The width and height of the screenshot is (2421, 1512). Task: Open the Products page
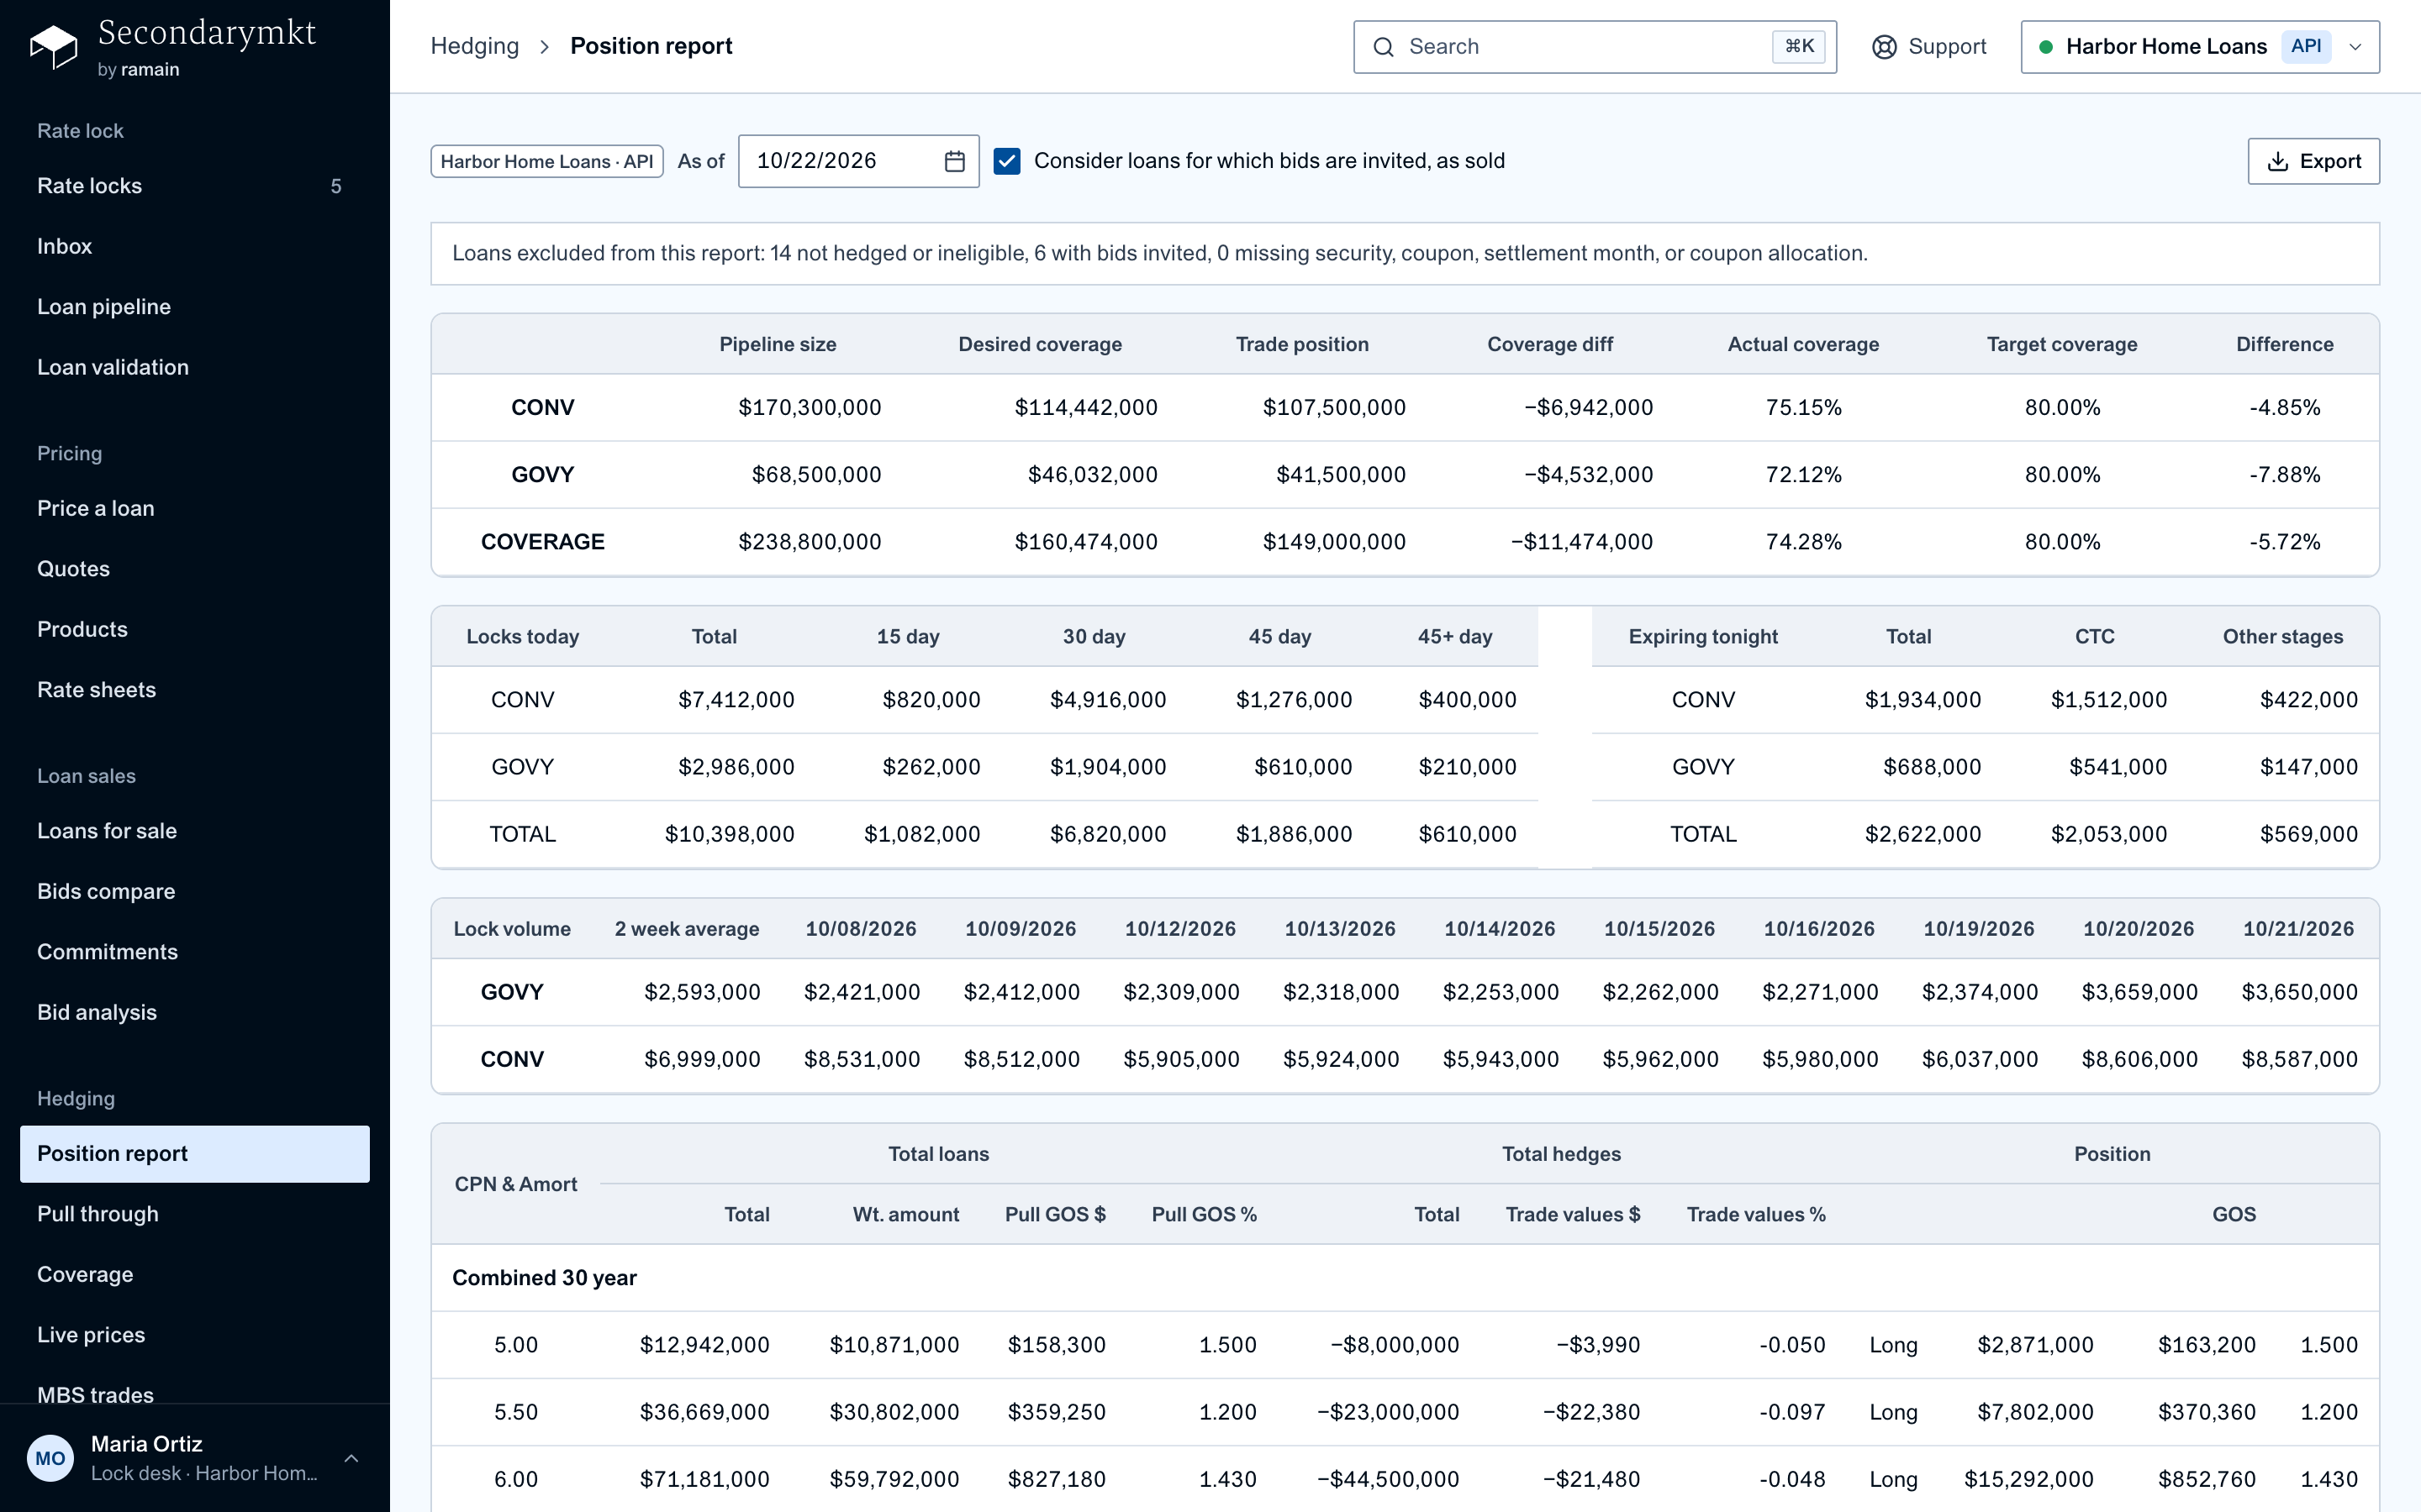[195, 630]
